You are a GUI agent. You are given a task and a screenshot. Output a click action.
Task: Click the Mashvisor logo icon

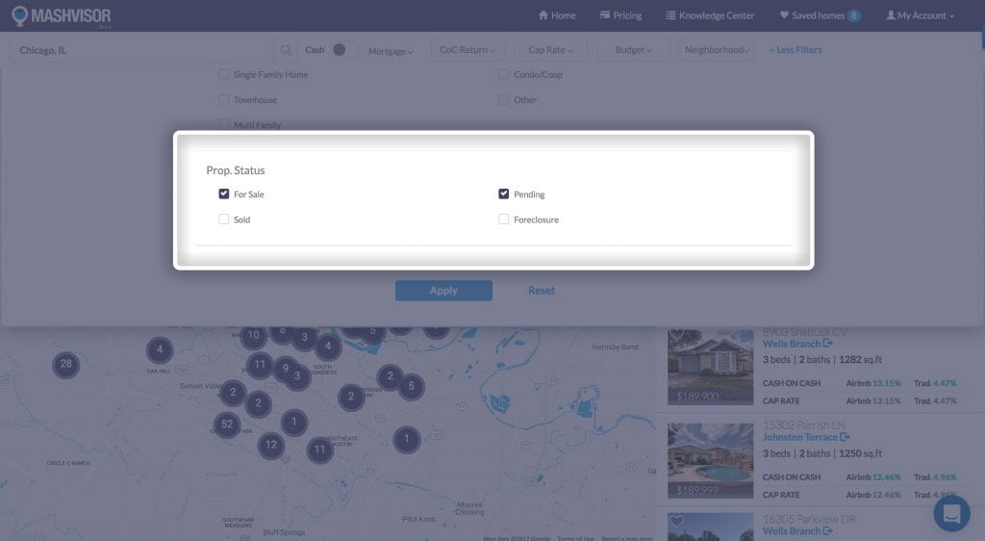pos(19,15)
